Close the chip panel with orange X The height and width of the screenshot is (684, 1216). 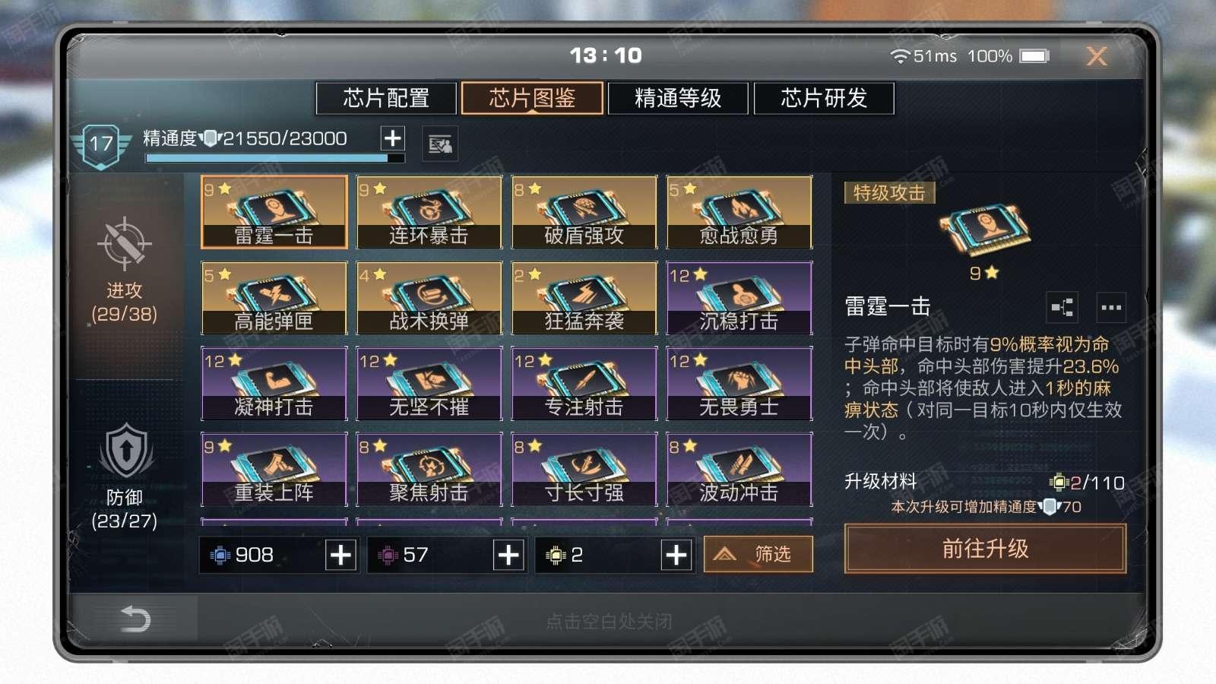[x=1096, y=55]
